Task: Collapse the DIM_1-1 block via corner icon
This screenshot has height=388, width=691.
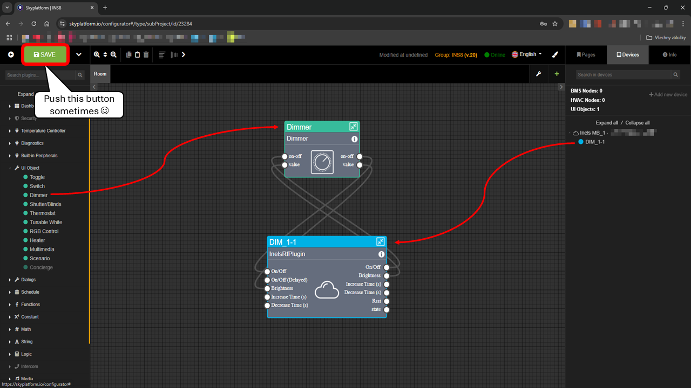Action: pos(381,242)
